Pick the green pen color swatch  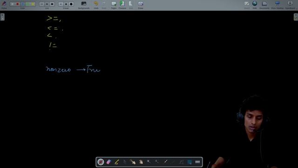pyautogui.click(x=28, y=4)
